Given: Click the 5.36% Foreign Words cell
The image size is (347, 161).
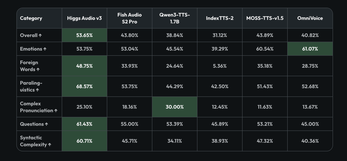Looking at the screenshot, I should coord(220,66).
